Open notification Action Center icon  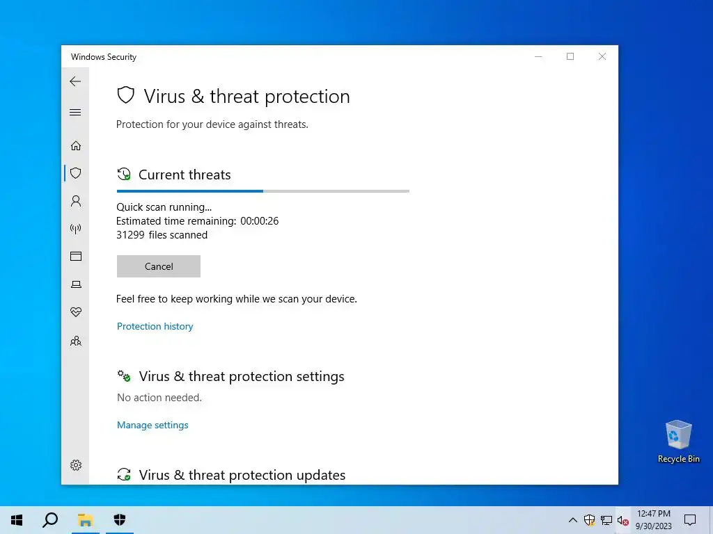[690, 520]
